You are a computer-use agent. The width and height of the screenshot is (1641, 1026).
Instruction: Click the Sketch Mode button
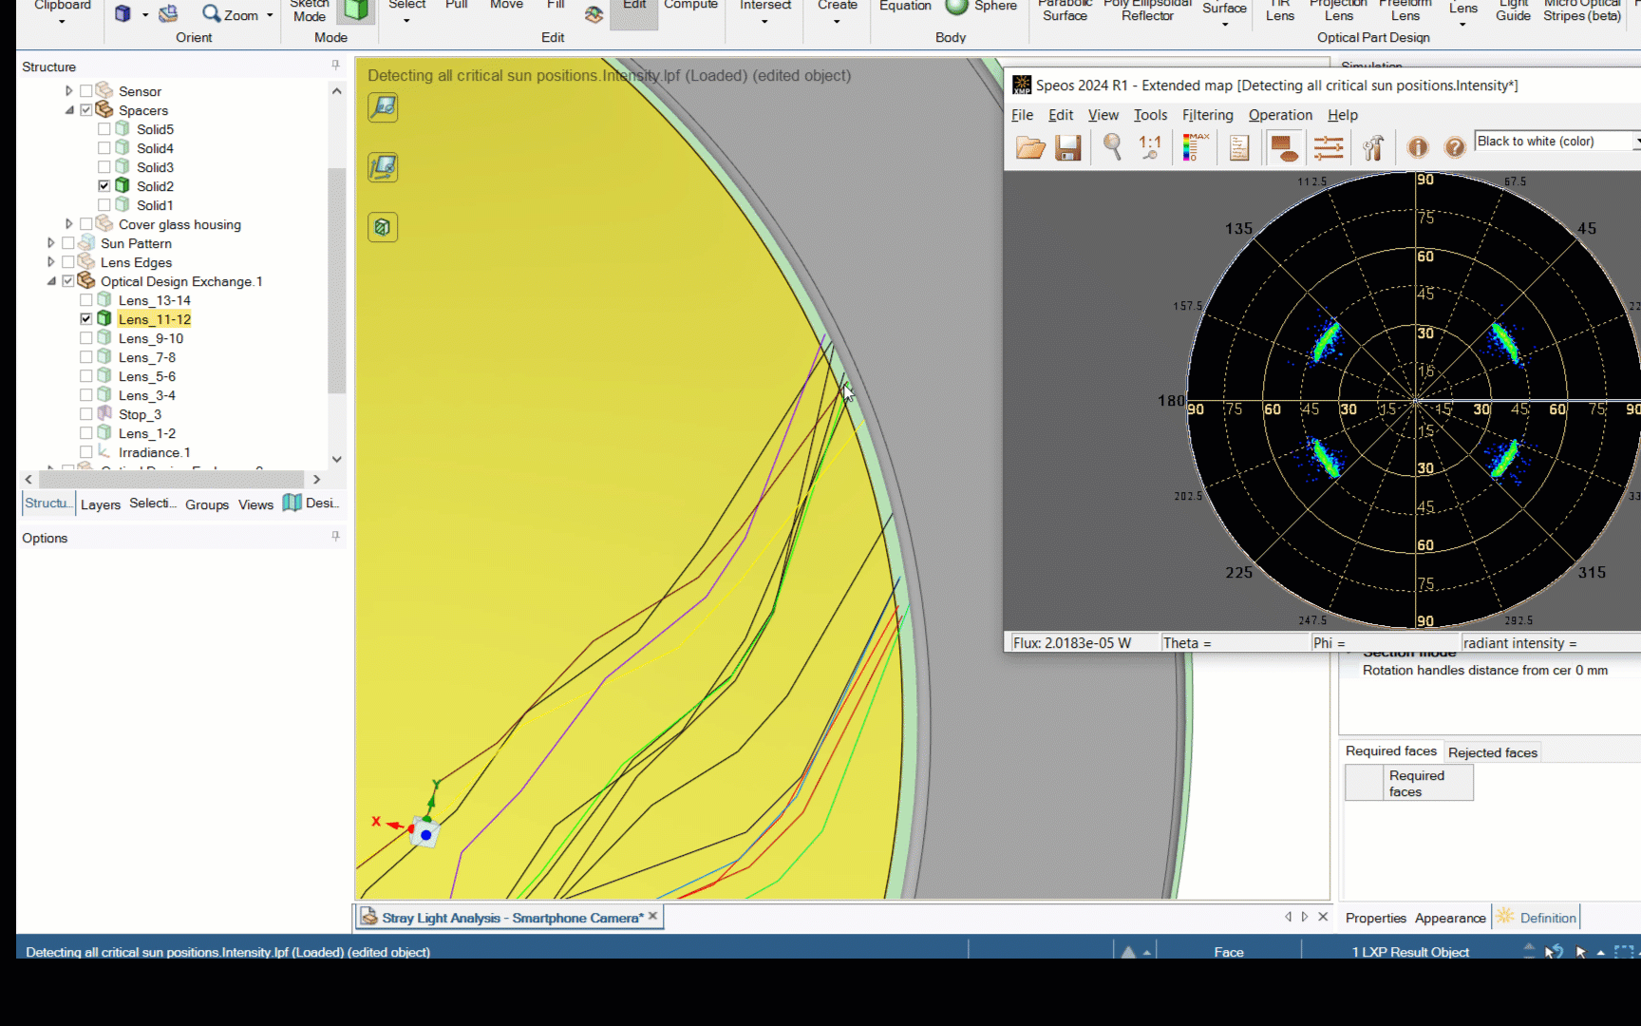tap(310, 9)
